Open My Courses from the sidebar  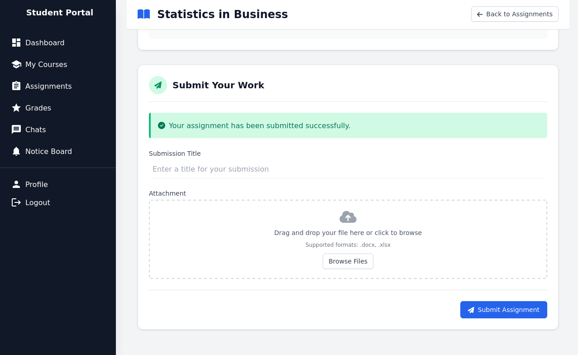[46, 64]
